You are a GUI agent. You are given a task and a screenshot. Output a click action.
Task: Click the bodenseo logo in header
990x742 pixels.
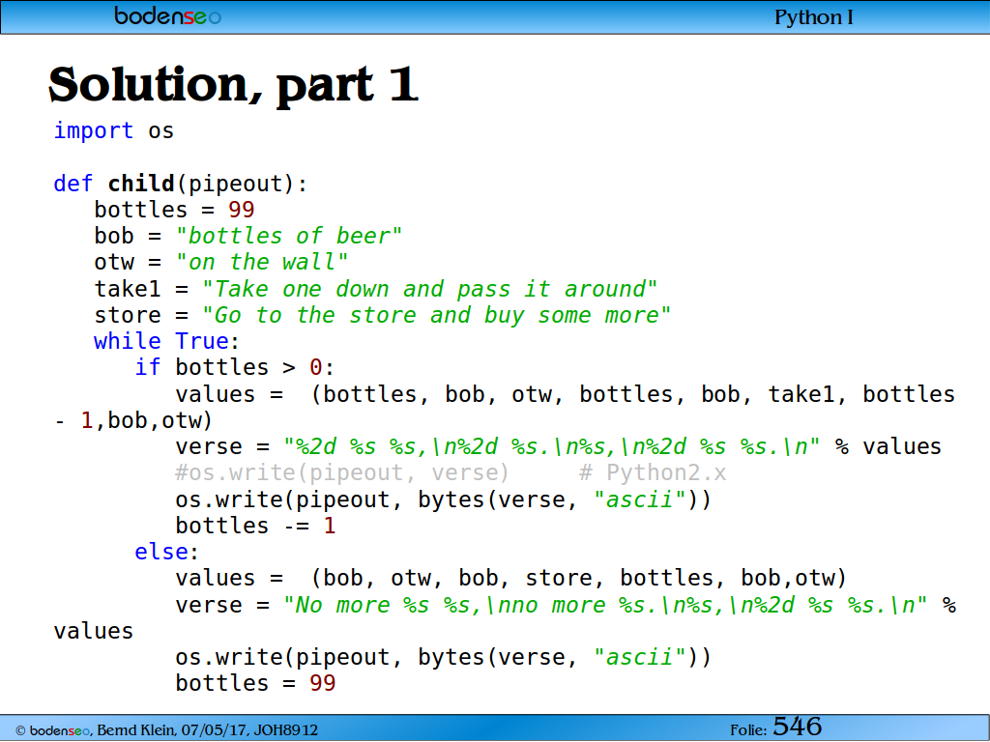coord(168,15)
